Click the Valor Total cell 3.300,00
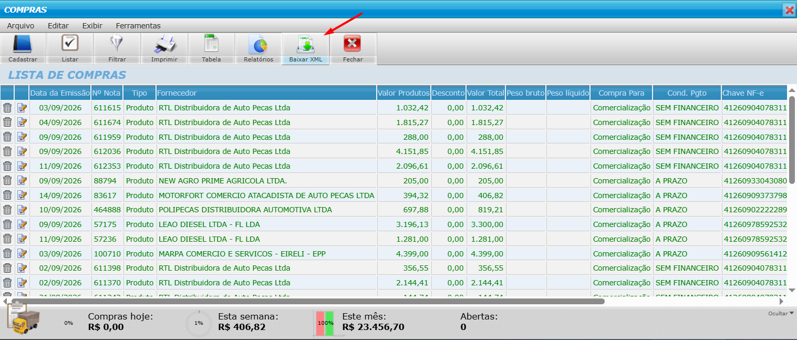 487,224
